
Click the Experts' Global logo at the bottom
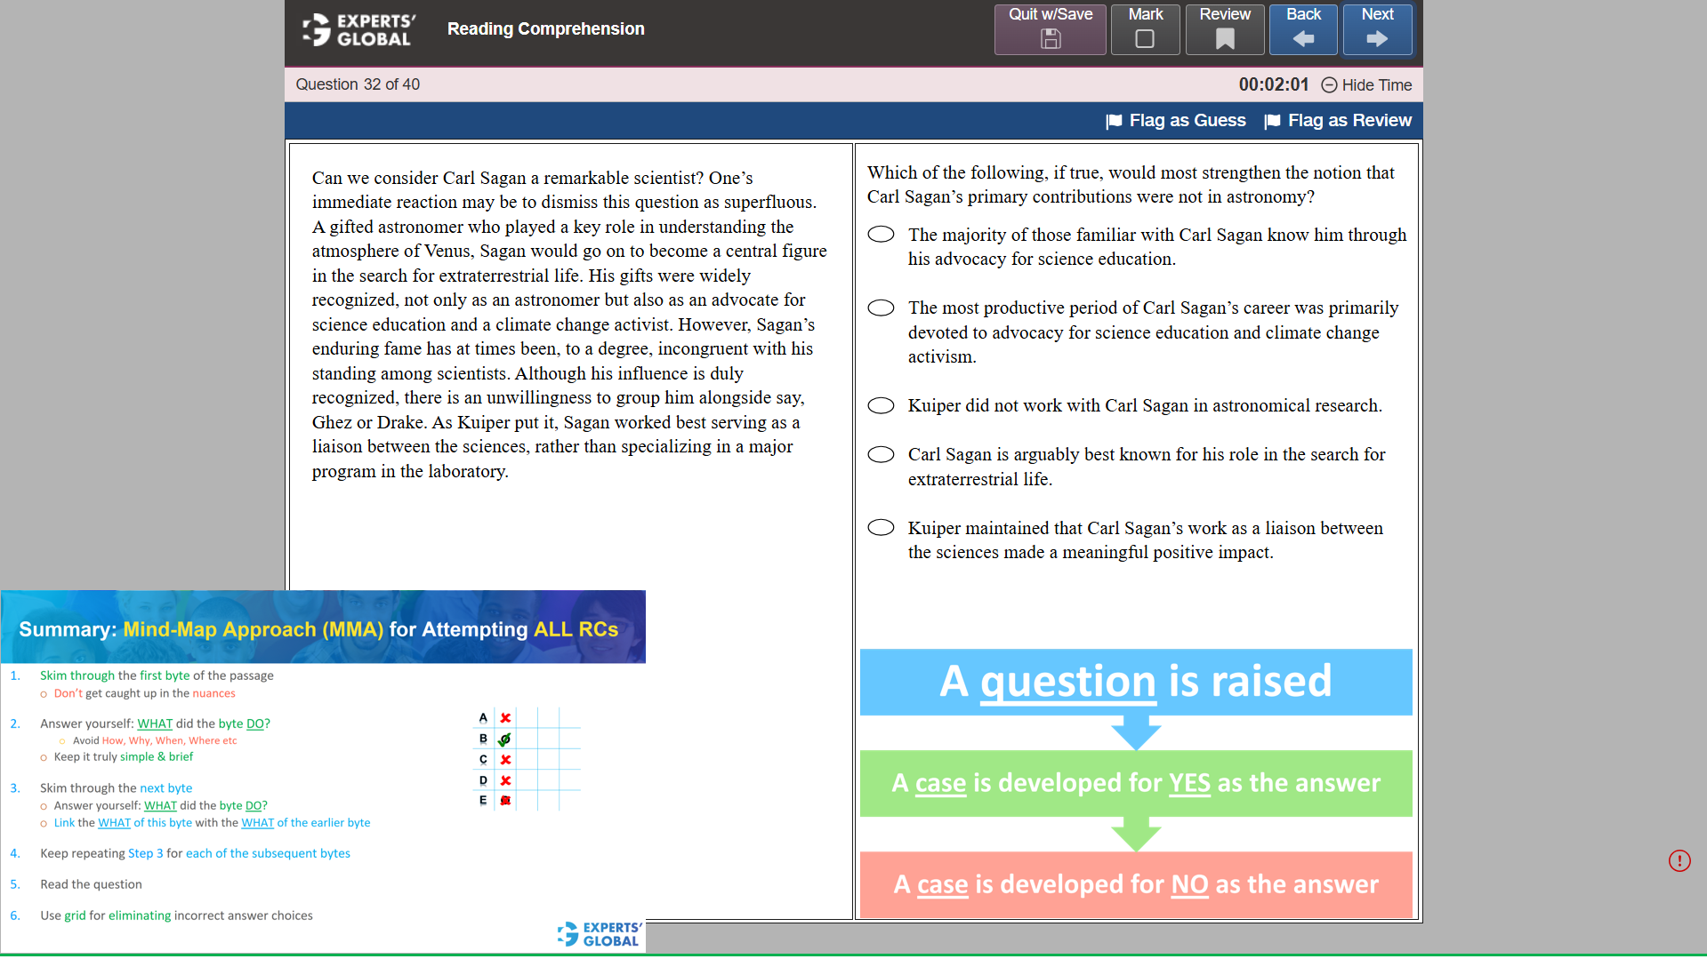(598, 935)
